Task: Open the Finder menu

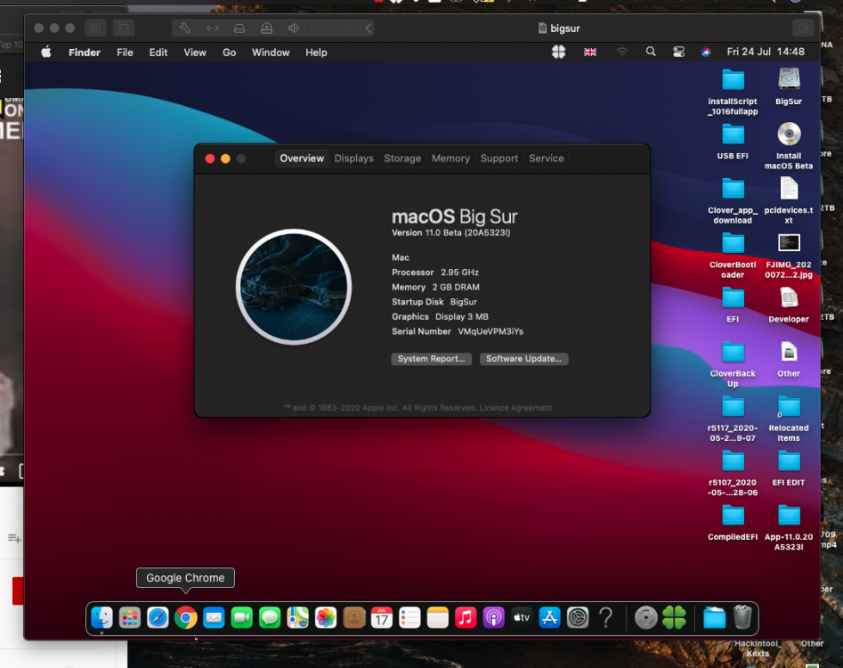Action: (x=85, y=53)
